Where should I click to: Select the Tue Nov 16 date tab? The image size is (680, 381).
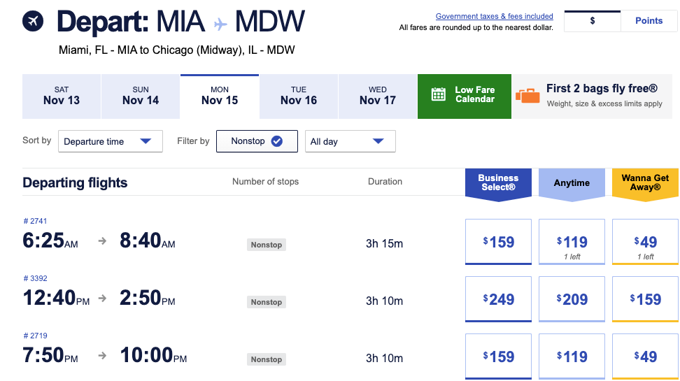[x=299, y=96]
